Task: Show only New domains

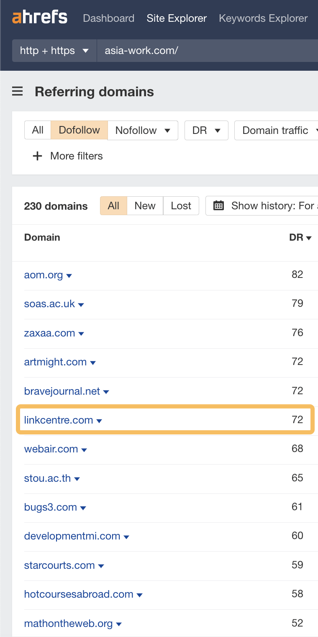Action: pos(145,206)
